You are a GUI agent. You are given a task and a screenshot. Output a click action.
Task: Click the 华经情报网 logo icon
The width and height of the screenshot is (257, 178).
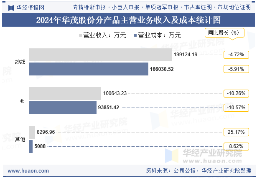tap(11, 8)
